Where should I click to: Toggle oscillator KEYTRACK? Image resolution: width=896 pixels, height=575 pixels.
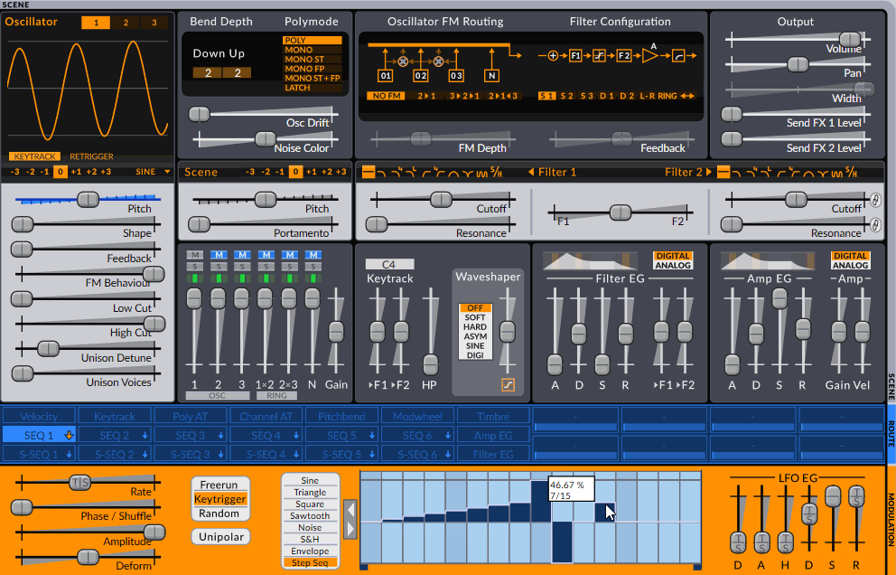35,156
